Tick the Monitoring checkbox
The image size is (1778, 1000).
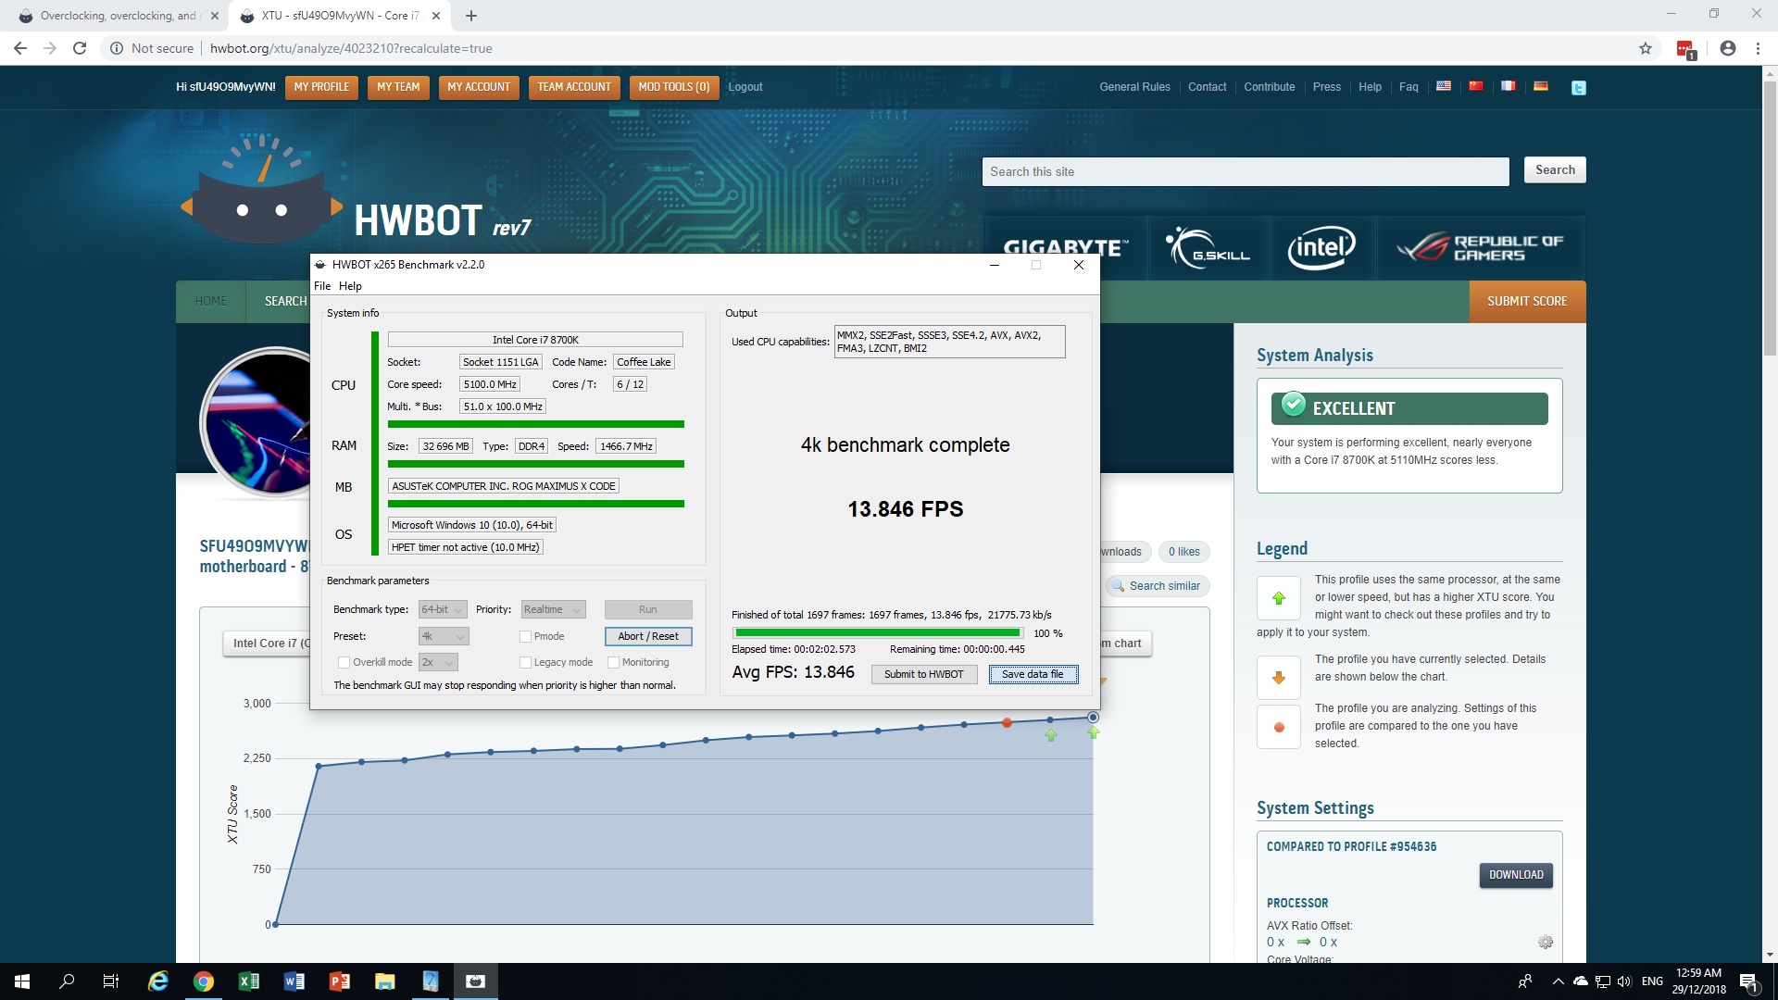click(613, 662)
